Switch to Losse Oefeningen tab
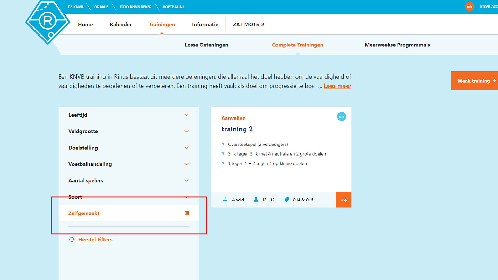Viewport: 498px width, 280px height. point(206,45)
